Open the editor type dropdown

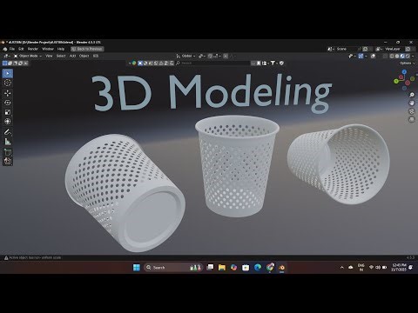[7, 56]
